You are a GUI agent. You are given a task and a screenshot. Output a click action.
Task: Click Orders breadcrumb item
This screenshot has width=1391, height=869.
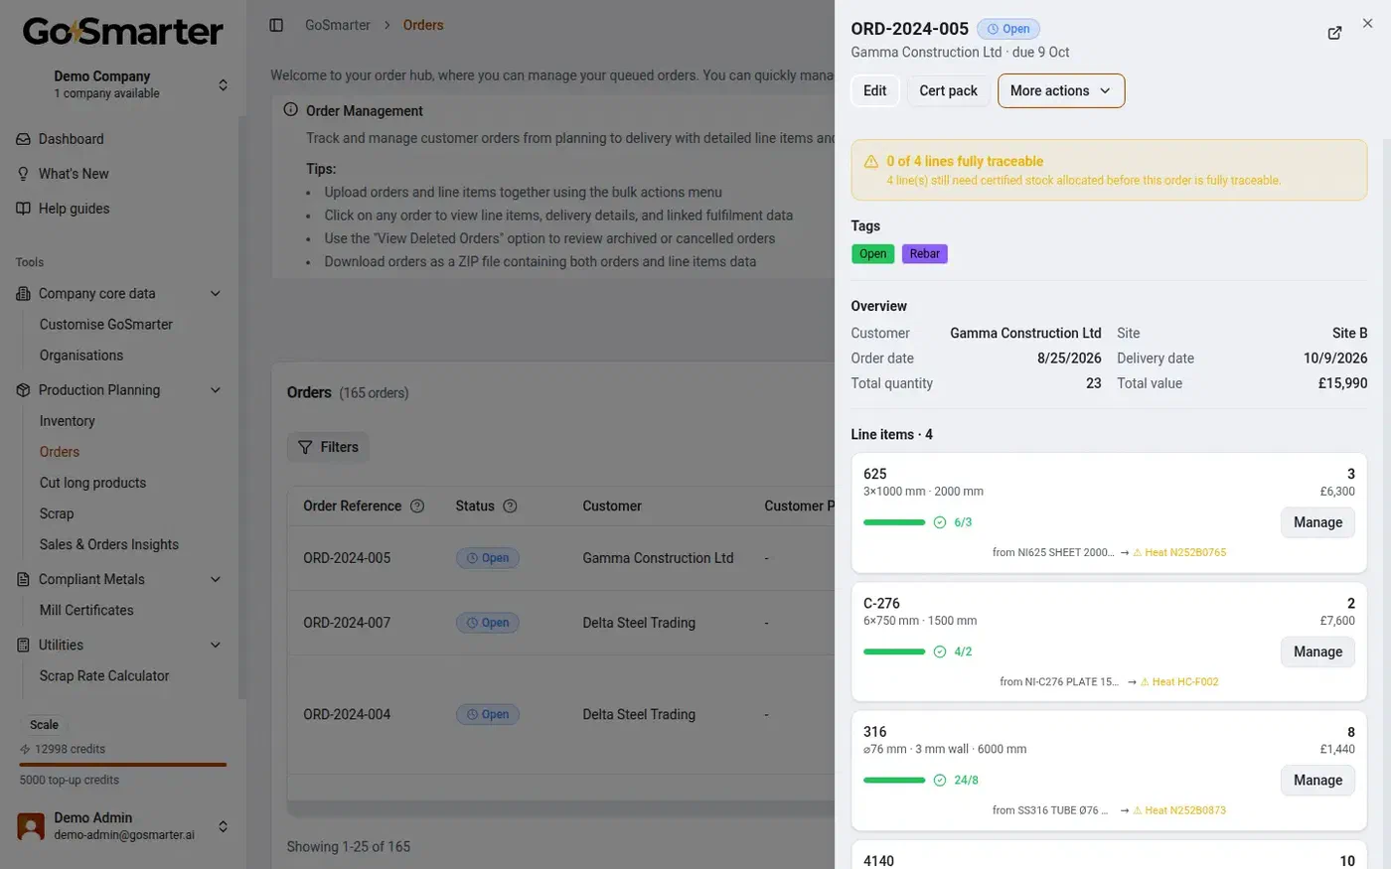point(423,25)
